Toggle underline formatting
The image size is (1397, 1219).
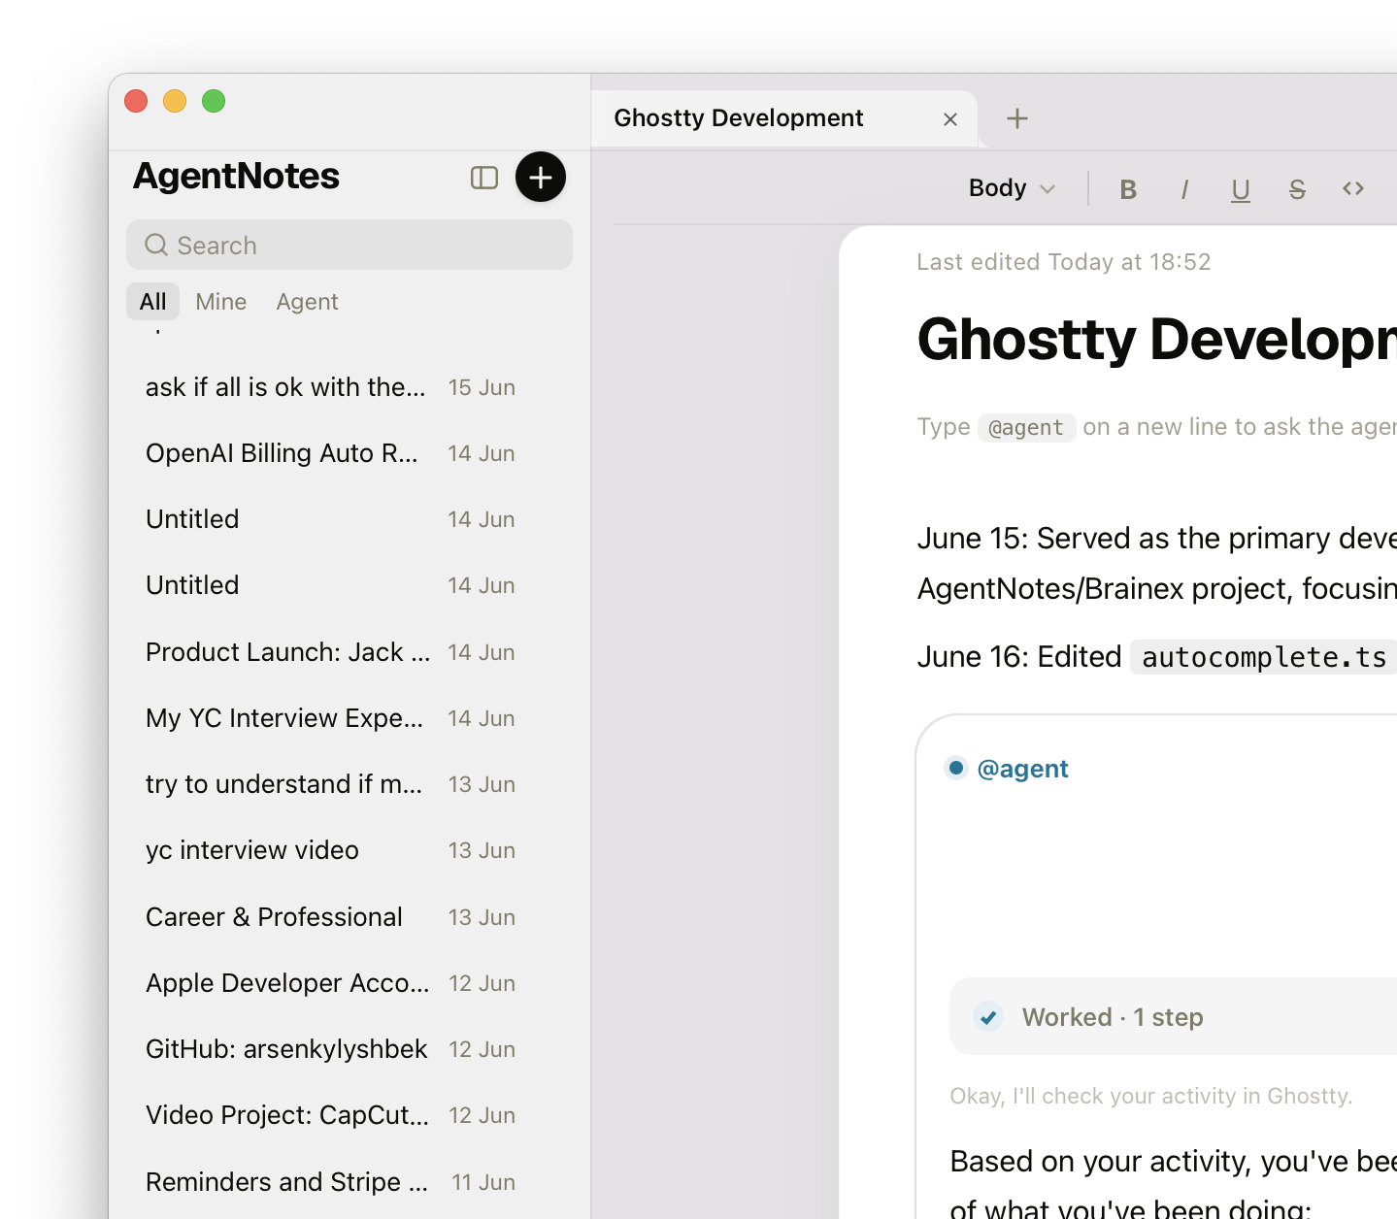point(1241,189)
